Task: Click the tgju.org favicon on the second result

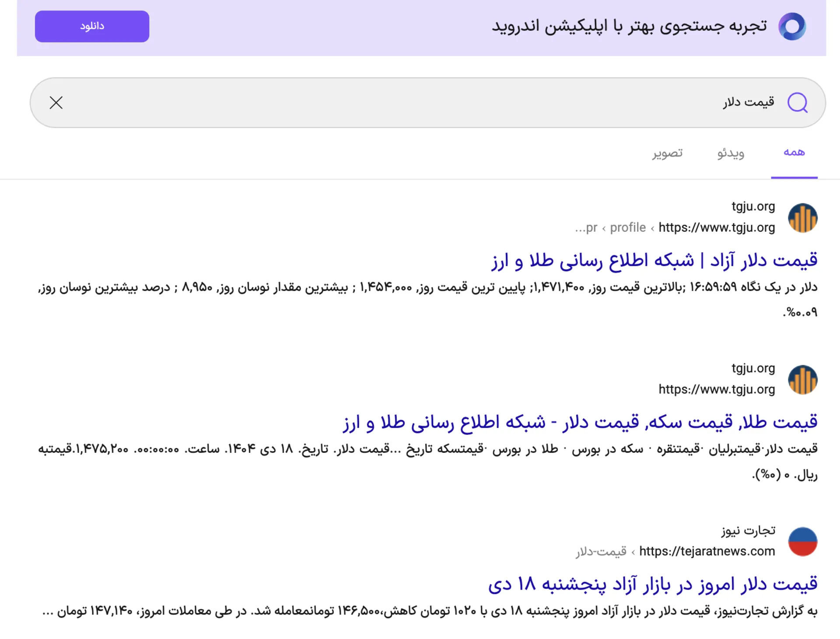Action: [x=803, y=379]
